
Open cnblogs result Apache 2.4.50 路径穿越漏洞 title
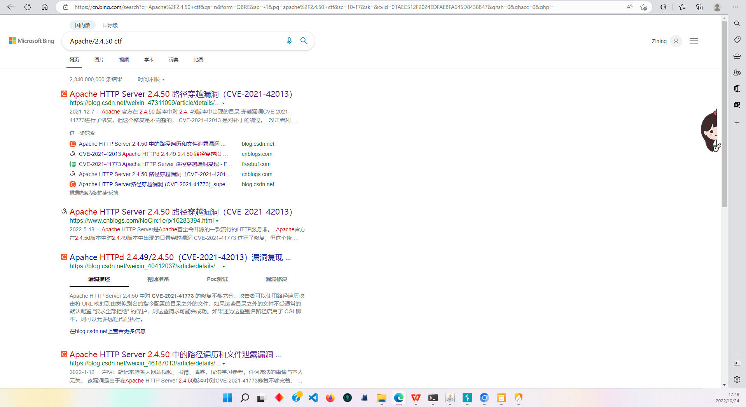click(x=181, y=212)
